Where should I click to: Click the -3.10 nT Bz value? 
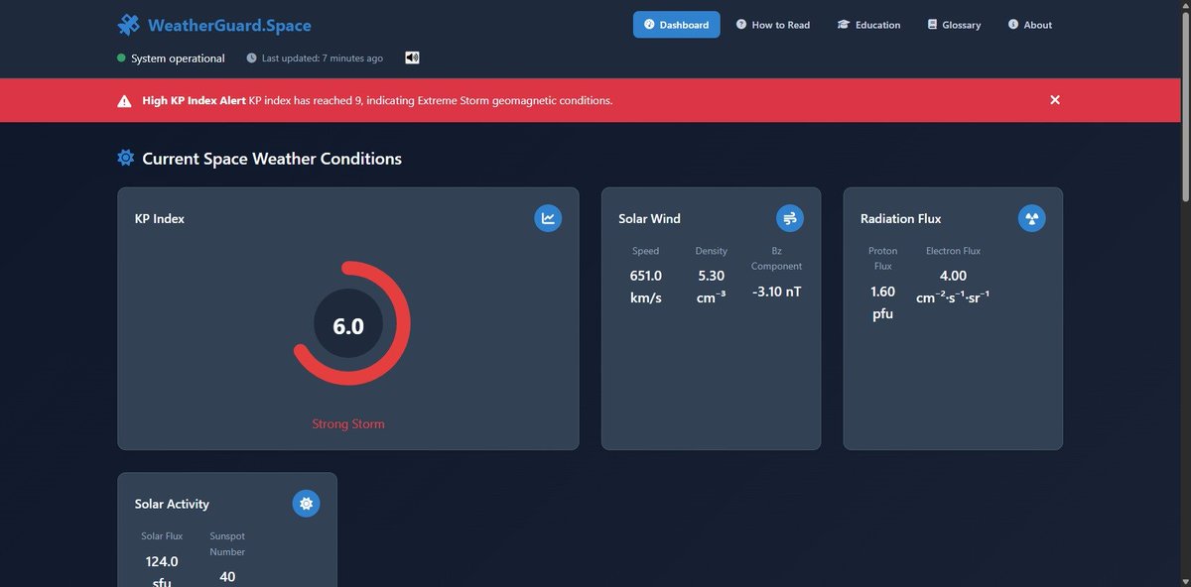(776, 292)
